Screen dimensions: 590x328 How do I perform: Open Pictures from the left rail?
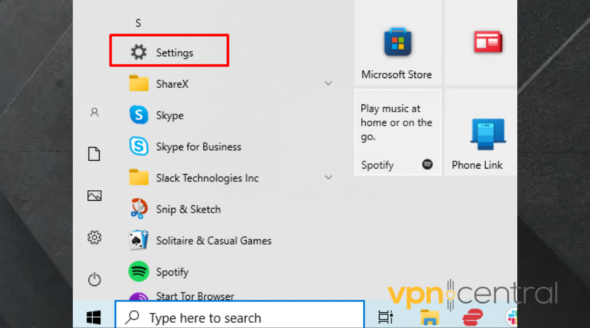(94, 195)
